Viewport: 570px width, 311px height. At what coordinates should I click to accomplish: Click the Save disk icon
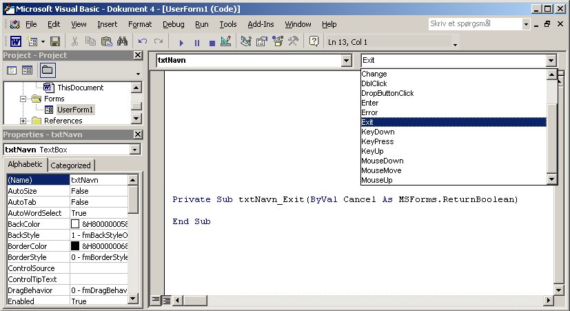(x=55, y=41)
